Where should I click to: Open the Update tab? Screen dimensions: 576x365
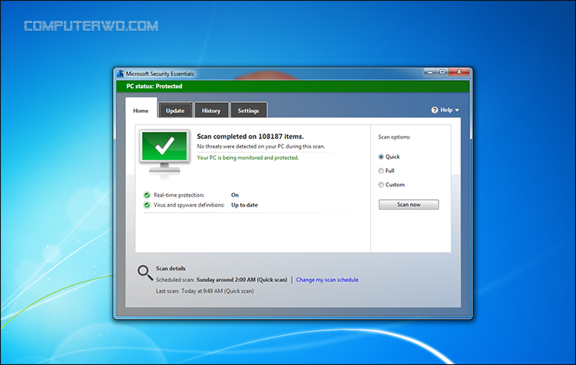tap(175, 111)
